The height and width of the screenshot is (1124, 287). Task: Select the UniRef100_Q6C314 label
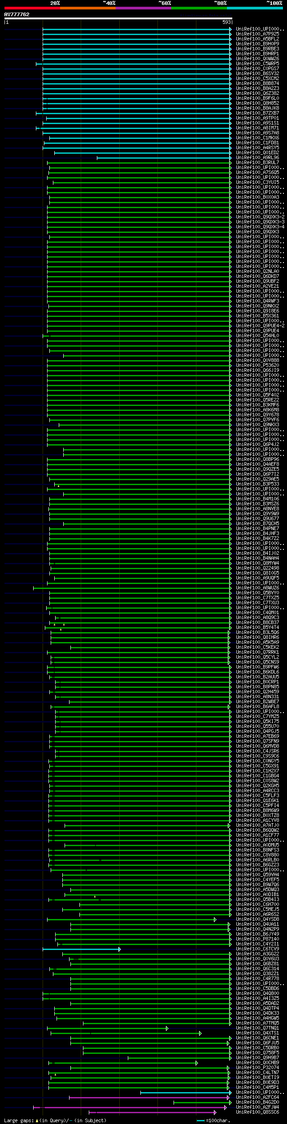coord(257,968)
